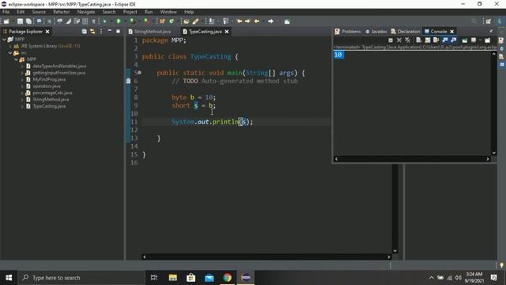Click the back navigation arrow in toolbar
The height and width of the screenshot is (285, 506).
pyautogui.click(x=257, y=21)
